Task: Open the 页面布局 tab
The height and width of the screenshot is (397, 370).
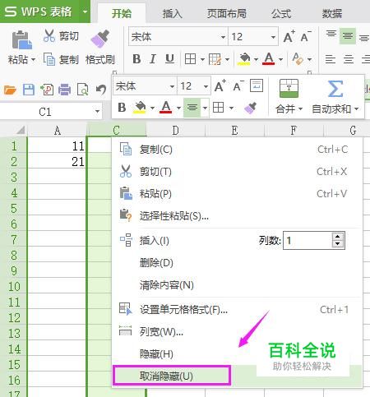Action: (x=226, y=13)
